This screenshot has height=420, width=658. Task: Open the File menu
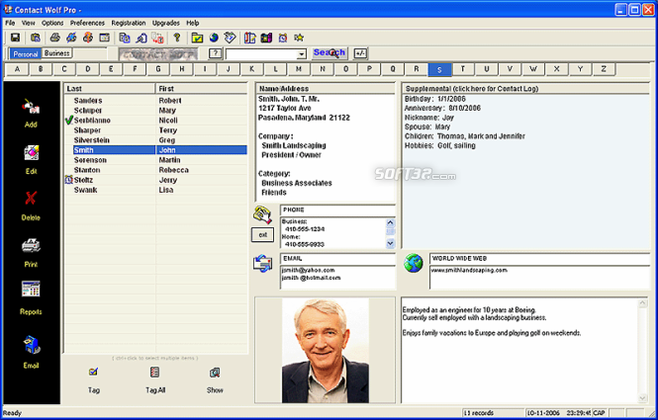(x=10, y=23)
